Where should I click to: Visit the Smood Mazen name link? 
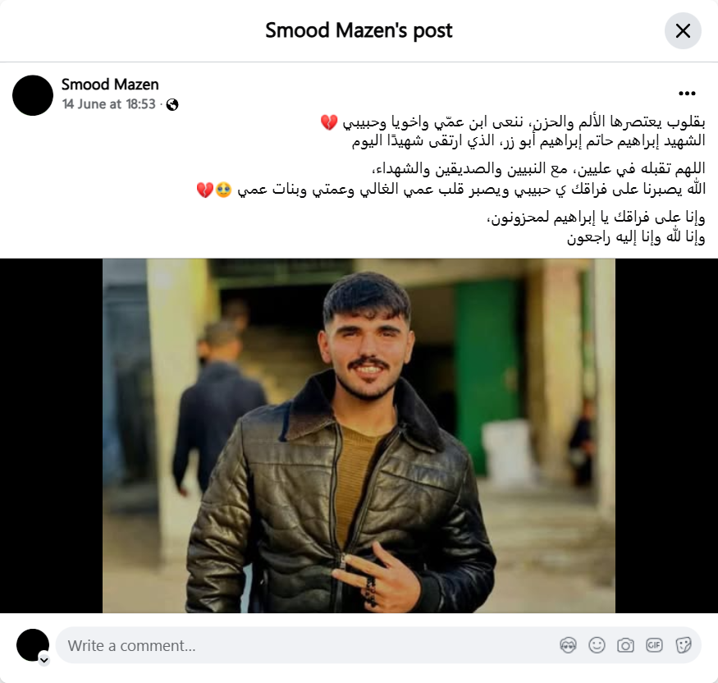pos(110,85)
